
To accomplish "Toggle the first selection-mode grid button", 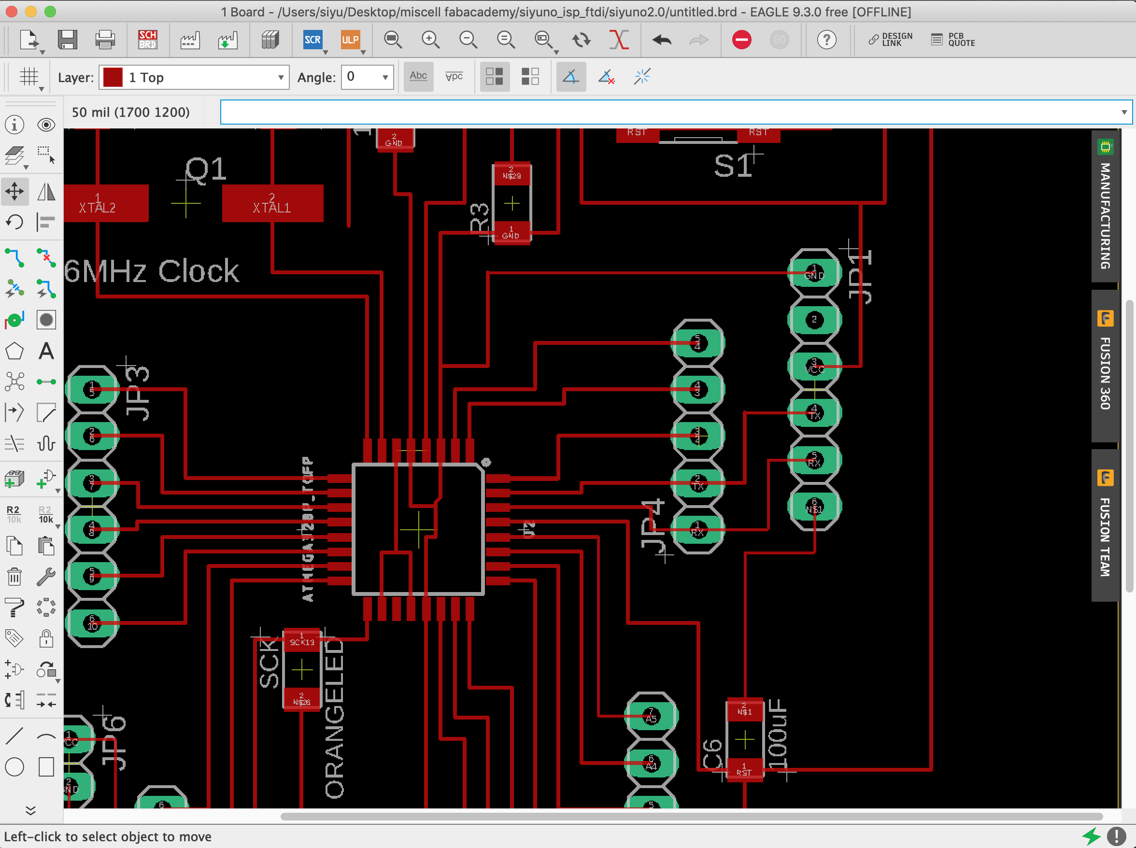I will coord(494,76).
